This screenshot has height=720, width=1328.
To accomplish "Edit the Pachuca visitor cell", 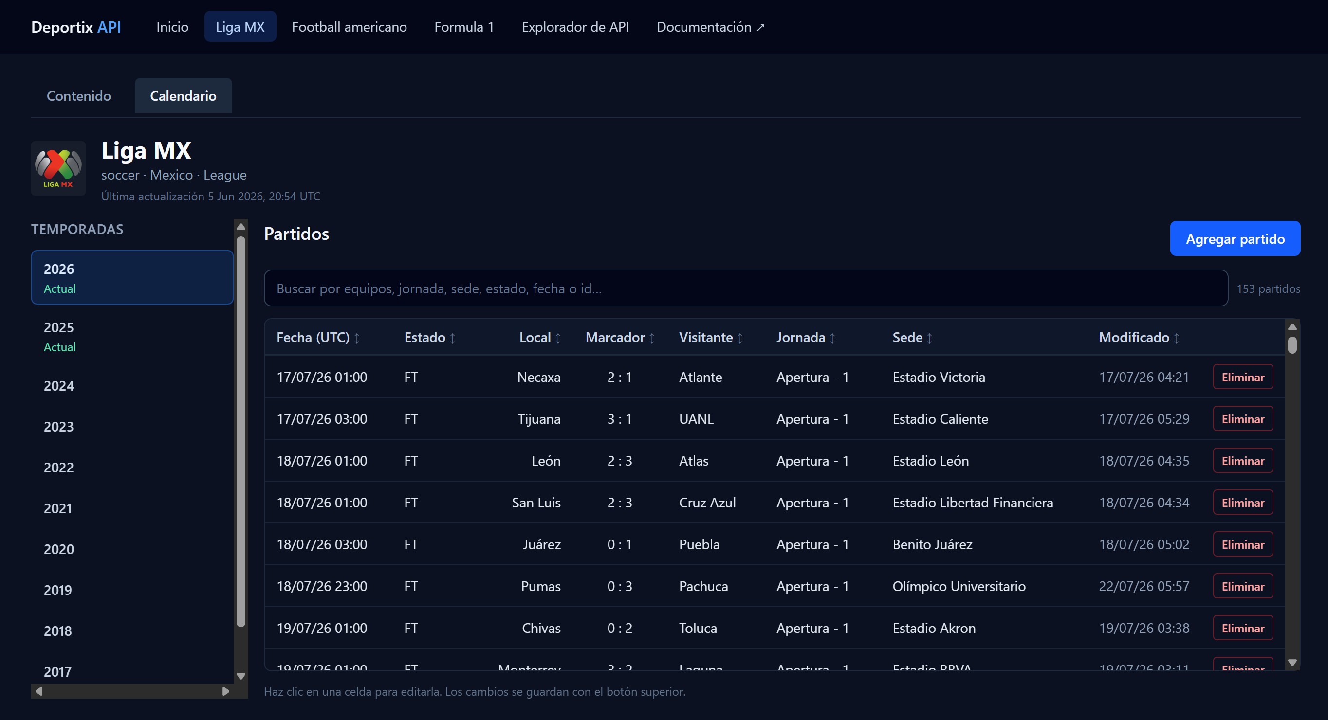I will [x=703, y=586].
